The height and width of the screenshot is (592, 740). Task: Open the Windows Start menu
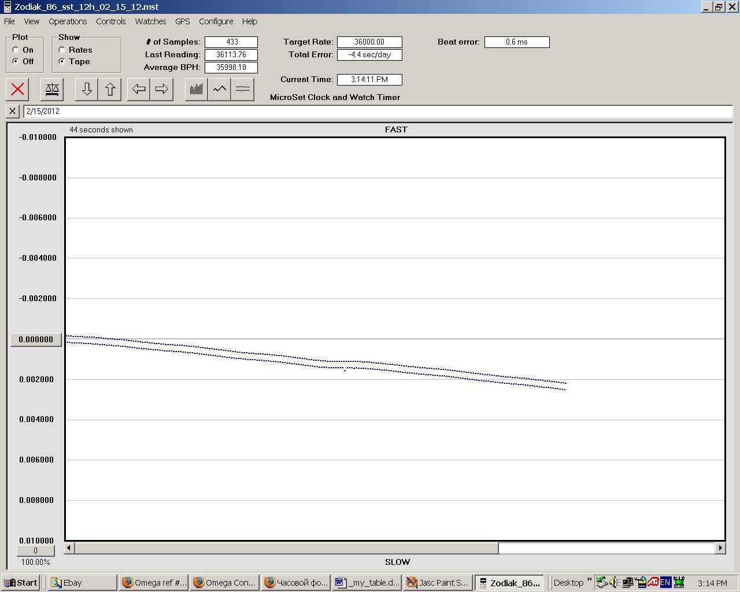(x=21, y=583)
